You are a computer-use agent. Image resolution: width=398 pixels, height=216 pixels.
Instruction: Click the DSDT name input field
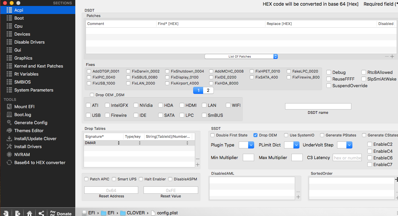coord(318,107)
